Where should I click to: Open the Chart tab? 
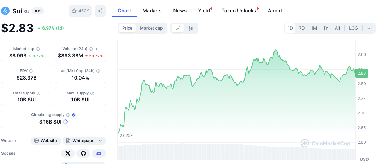coord(124,11)
